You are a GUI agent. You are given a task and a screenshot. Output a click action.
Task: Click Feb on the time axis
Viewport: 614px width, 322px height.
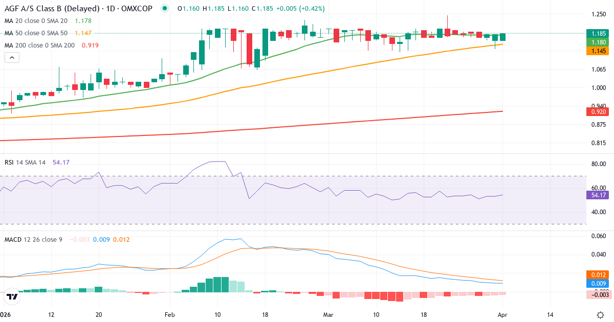[x=169, y=315]
